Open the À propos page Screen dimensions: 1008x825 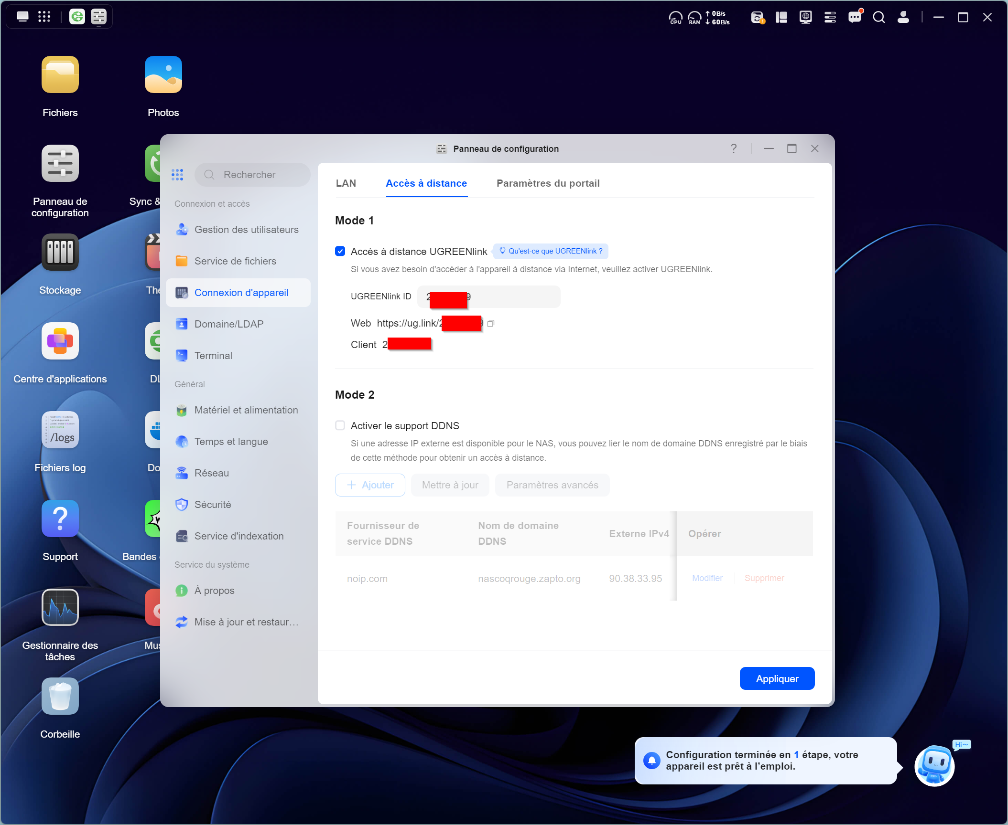[238, 591]
